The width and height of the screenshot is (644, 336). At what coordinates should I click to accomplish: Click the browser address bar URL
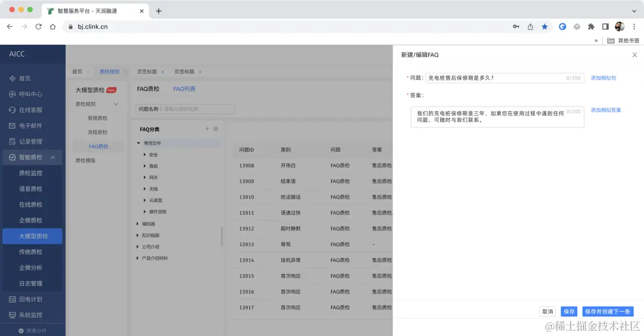(x=92, y=27)
